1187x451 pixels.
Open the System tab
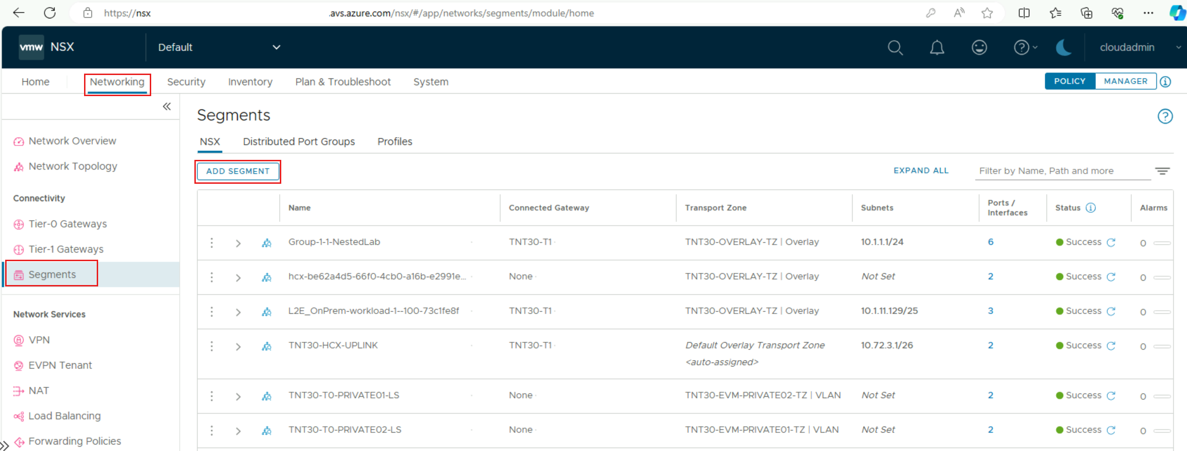[431, 82]
